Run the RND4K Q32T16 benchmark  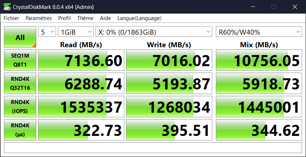point(20,83)
